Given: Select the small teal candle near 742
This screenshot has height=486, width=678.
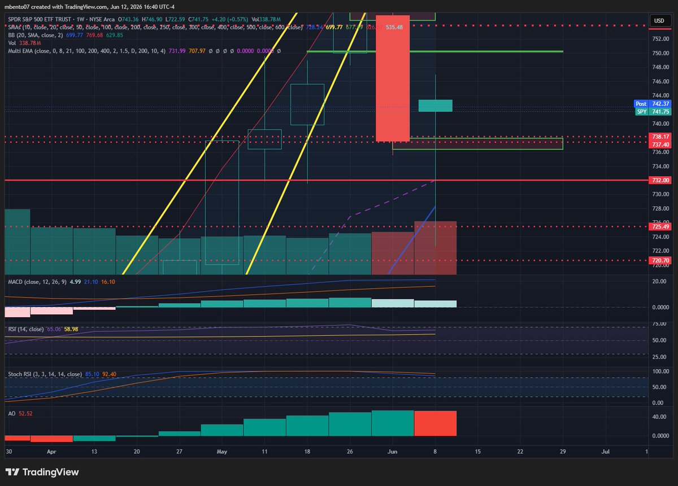Looking at the screenshot, I should coord(435,106).
